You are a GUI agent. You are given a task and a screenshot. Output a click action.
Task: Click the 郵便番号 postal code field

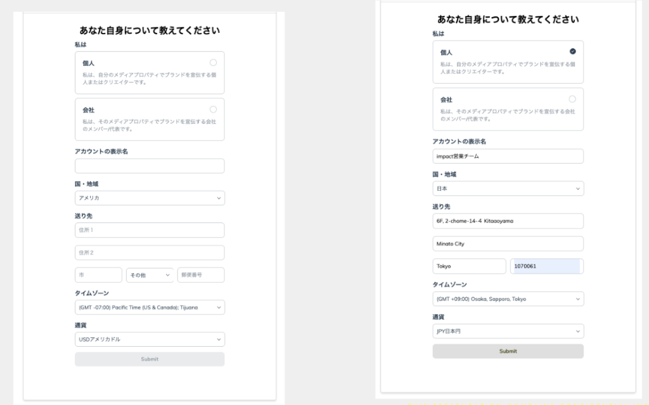(x=201, y=275)
